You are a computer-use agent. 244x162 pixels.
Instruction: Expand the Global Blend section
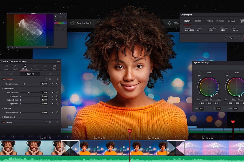pyautogui.click(x=3, y=117)
